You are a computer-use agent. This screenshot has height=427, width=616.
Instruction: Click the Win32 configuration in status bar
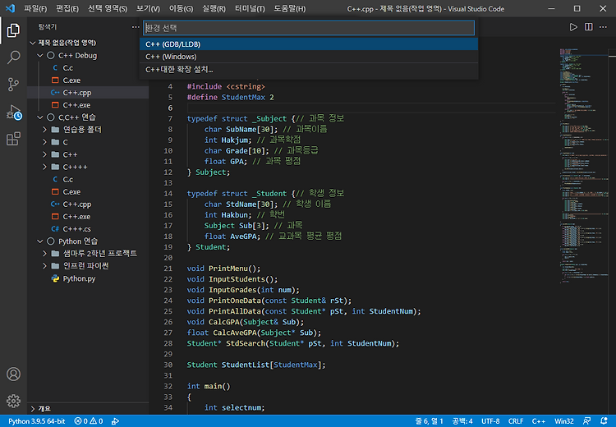[563, 421]
